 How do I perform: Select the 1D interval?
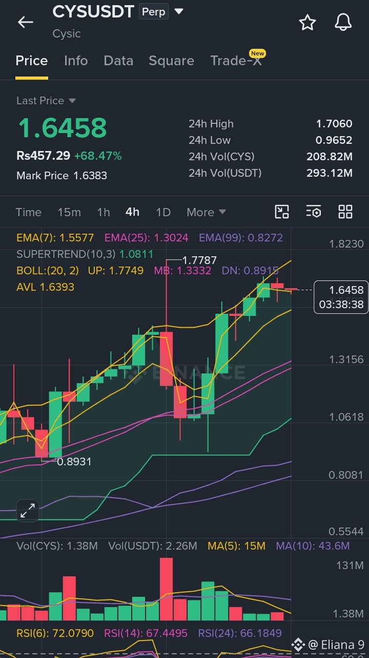(163, 212)
